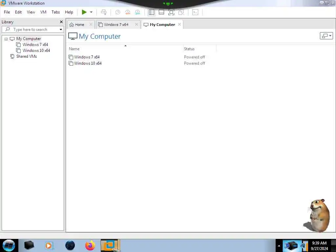Screen dimensions: 336x252
Task: Show hidden system tray icons arrow
Action: point(279,246)
